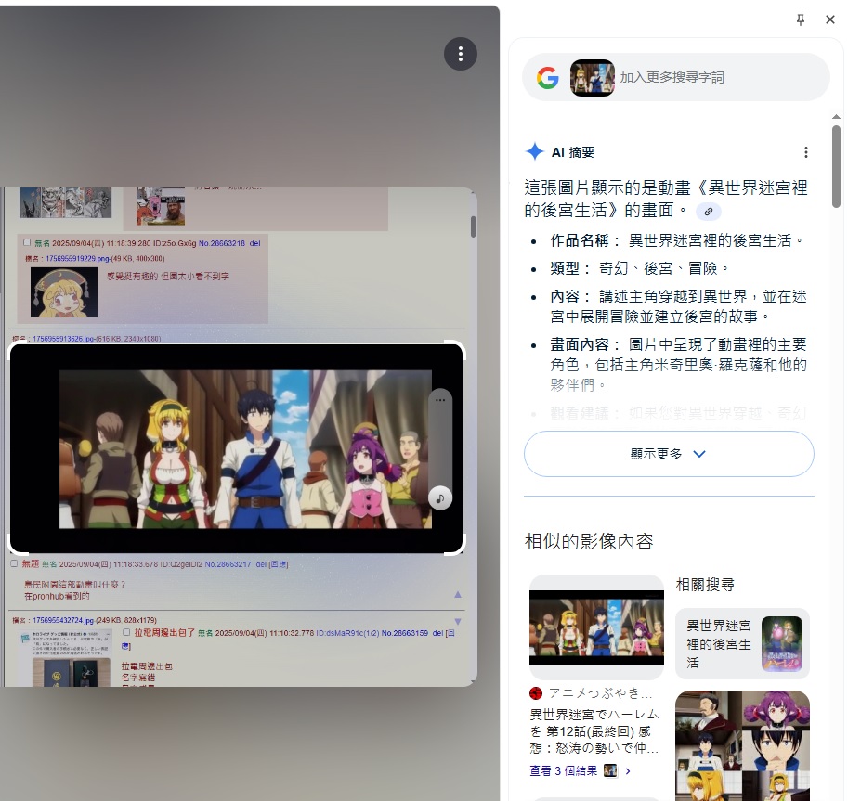Click the 作品名稱 bullet line

[x=676, y=240]
